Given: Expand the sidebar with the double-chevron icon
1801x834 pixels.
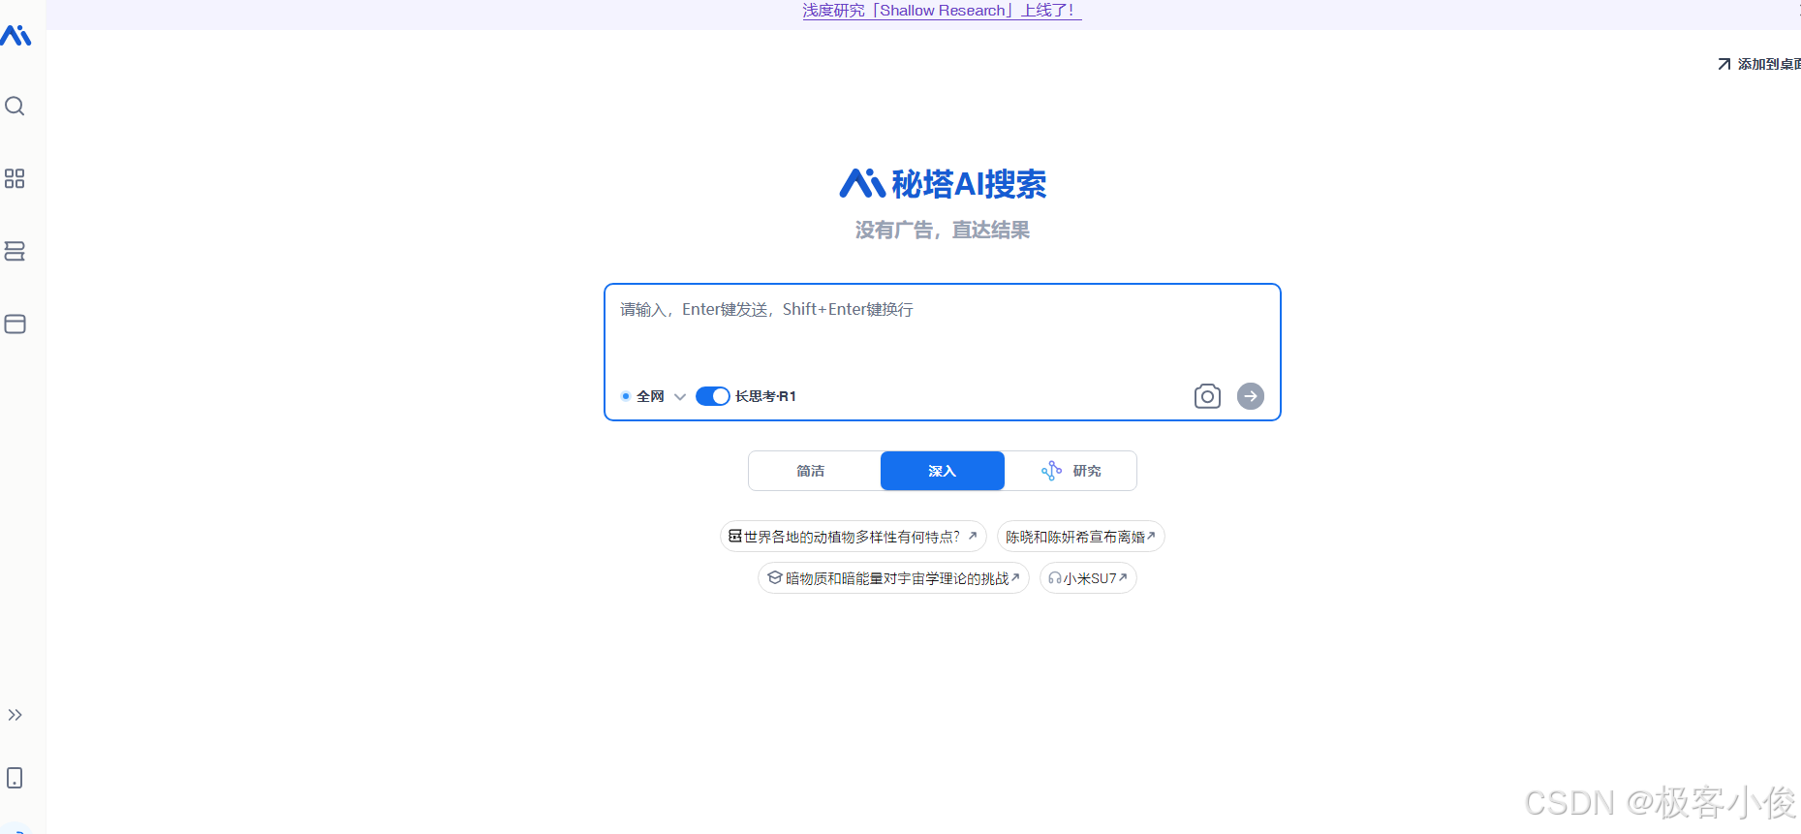Looking at the screenshot, I should pyautogui.click(x=15, y=715).
